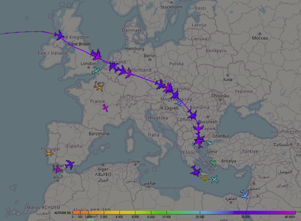The image size is (301, 221).
Task: Select the light blue aircraft near Israel coast
Action: 244,195
